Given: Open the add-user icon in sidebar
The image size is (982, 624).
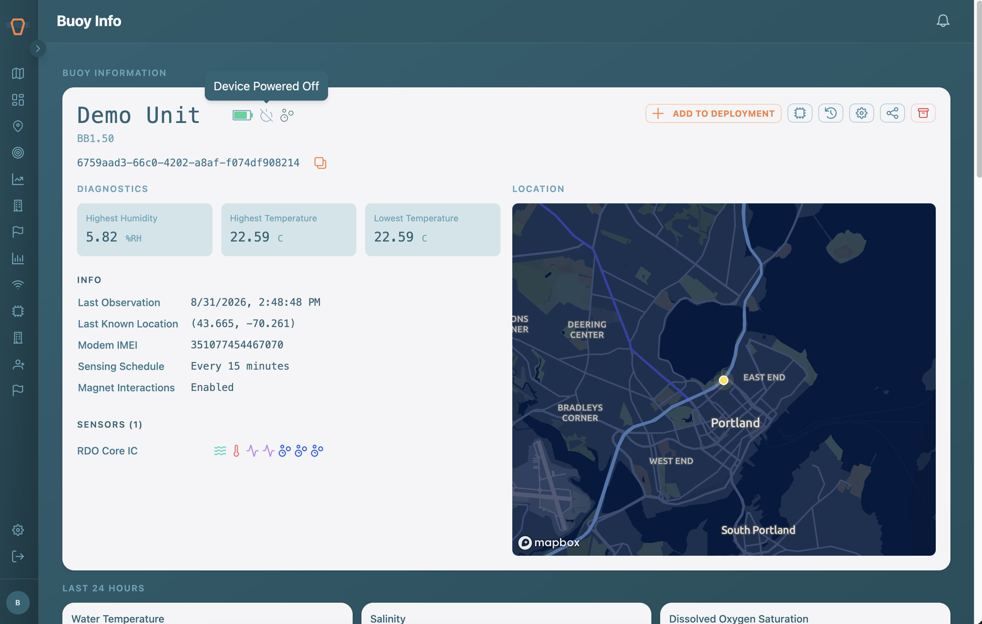Looking at the screenshot, I should (x=18, y=364).
